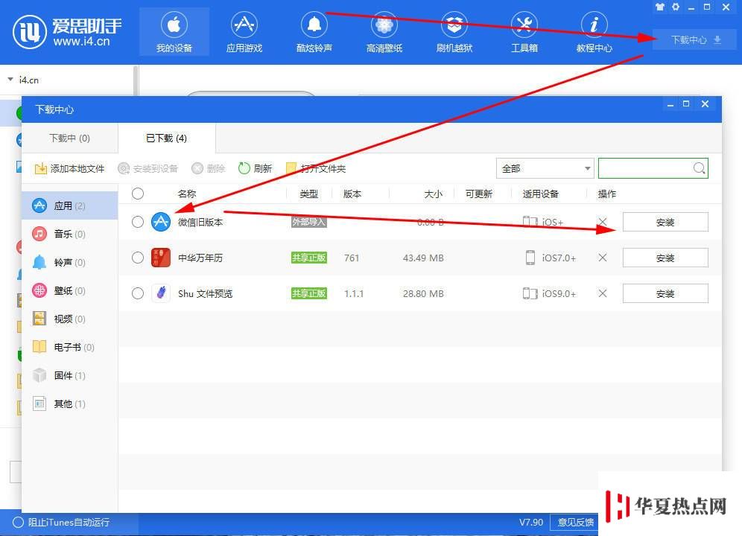Click the 下载中心 button in main window
The height and width of the screenshot is (536, 742).
[694, 39]
